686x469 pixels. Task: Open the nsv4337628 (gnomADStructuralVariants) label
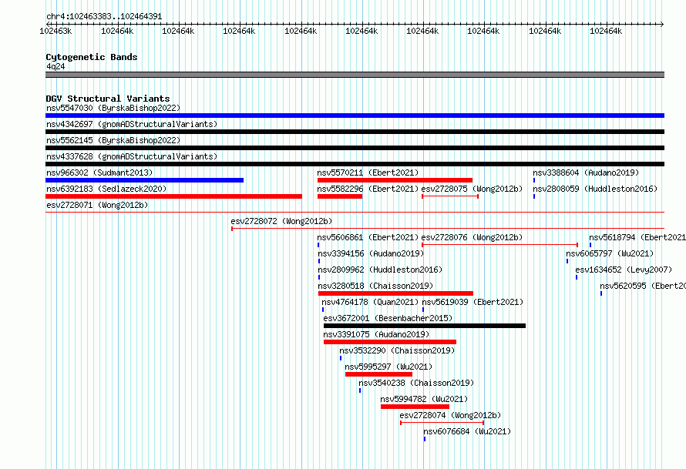[132, 156]
